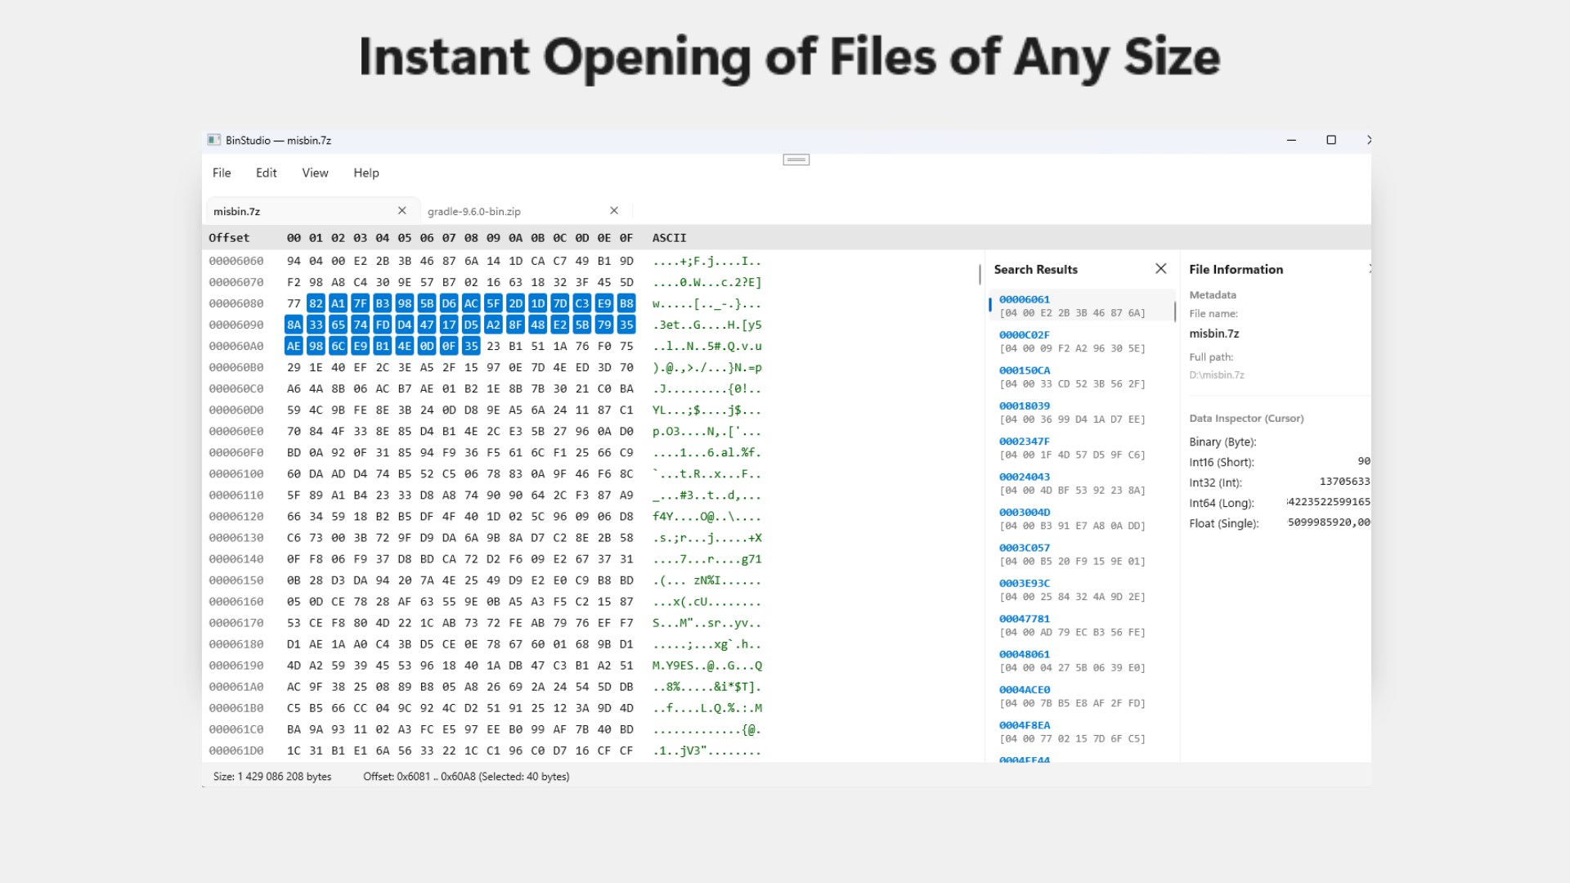Viewport: 1570px width, 883px height.
Task: Jump to search result 0004F8EA
Action: pos(1082,732)
